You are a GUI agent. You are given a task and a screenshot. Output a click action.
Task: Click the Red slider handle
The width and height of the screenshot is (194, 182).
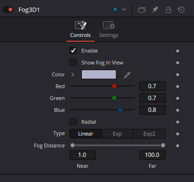pyautogui.click(x=114, y=86)
